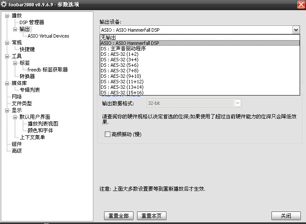Image resolution: width=306 pixels, height=224 pixels.
Task: Open the 高级 page
Action: click(16, 151)
